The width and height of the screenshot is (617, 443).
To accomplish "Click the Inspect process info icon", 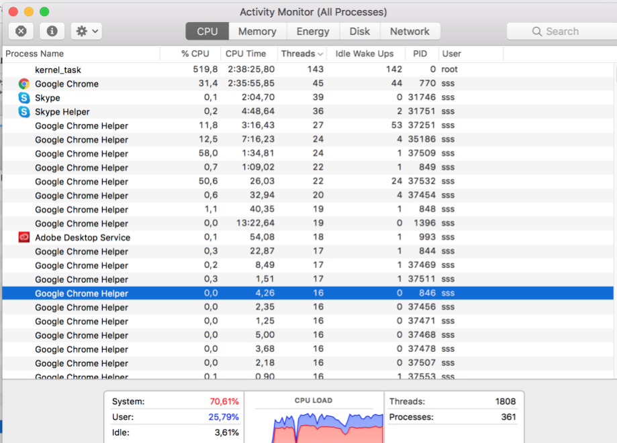I will pyautogui.click(x=52, y=31).
